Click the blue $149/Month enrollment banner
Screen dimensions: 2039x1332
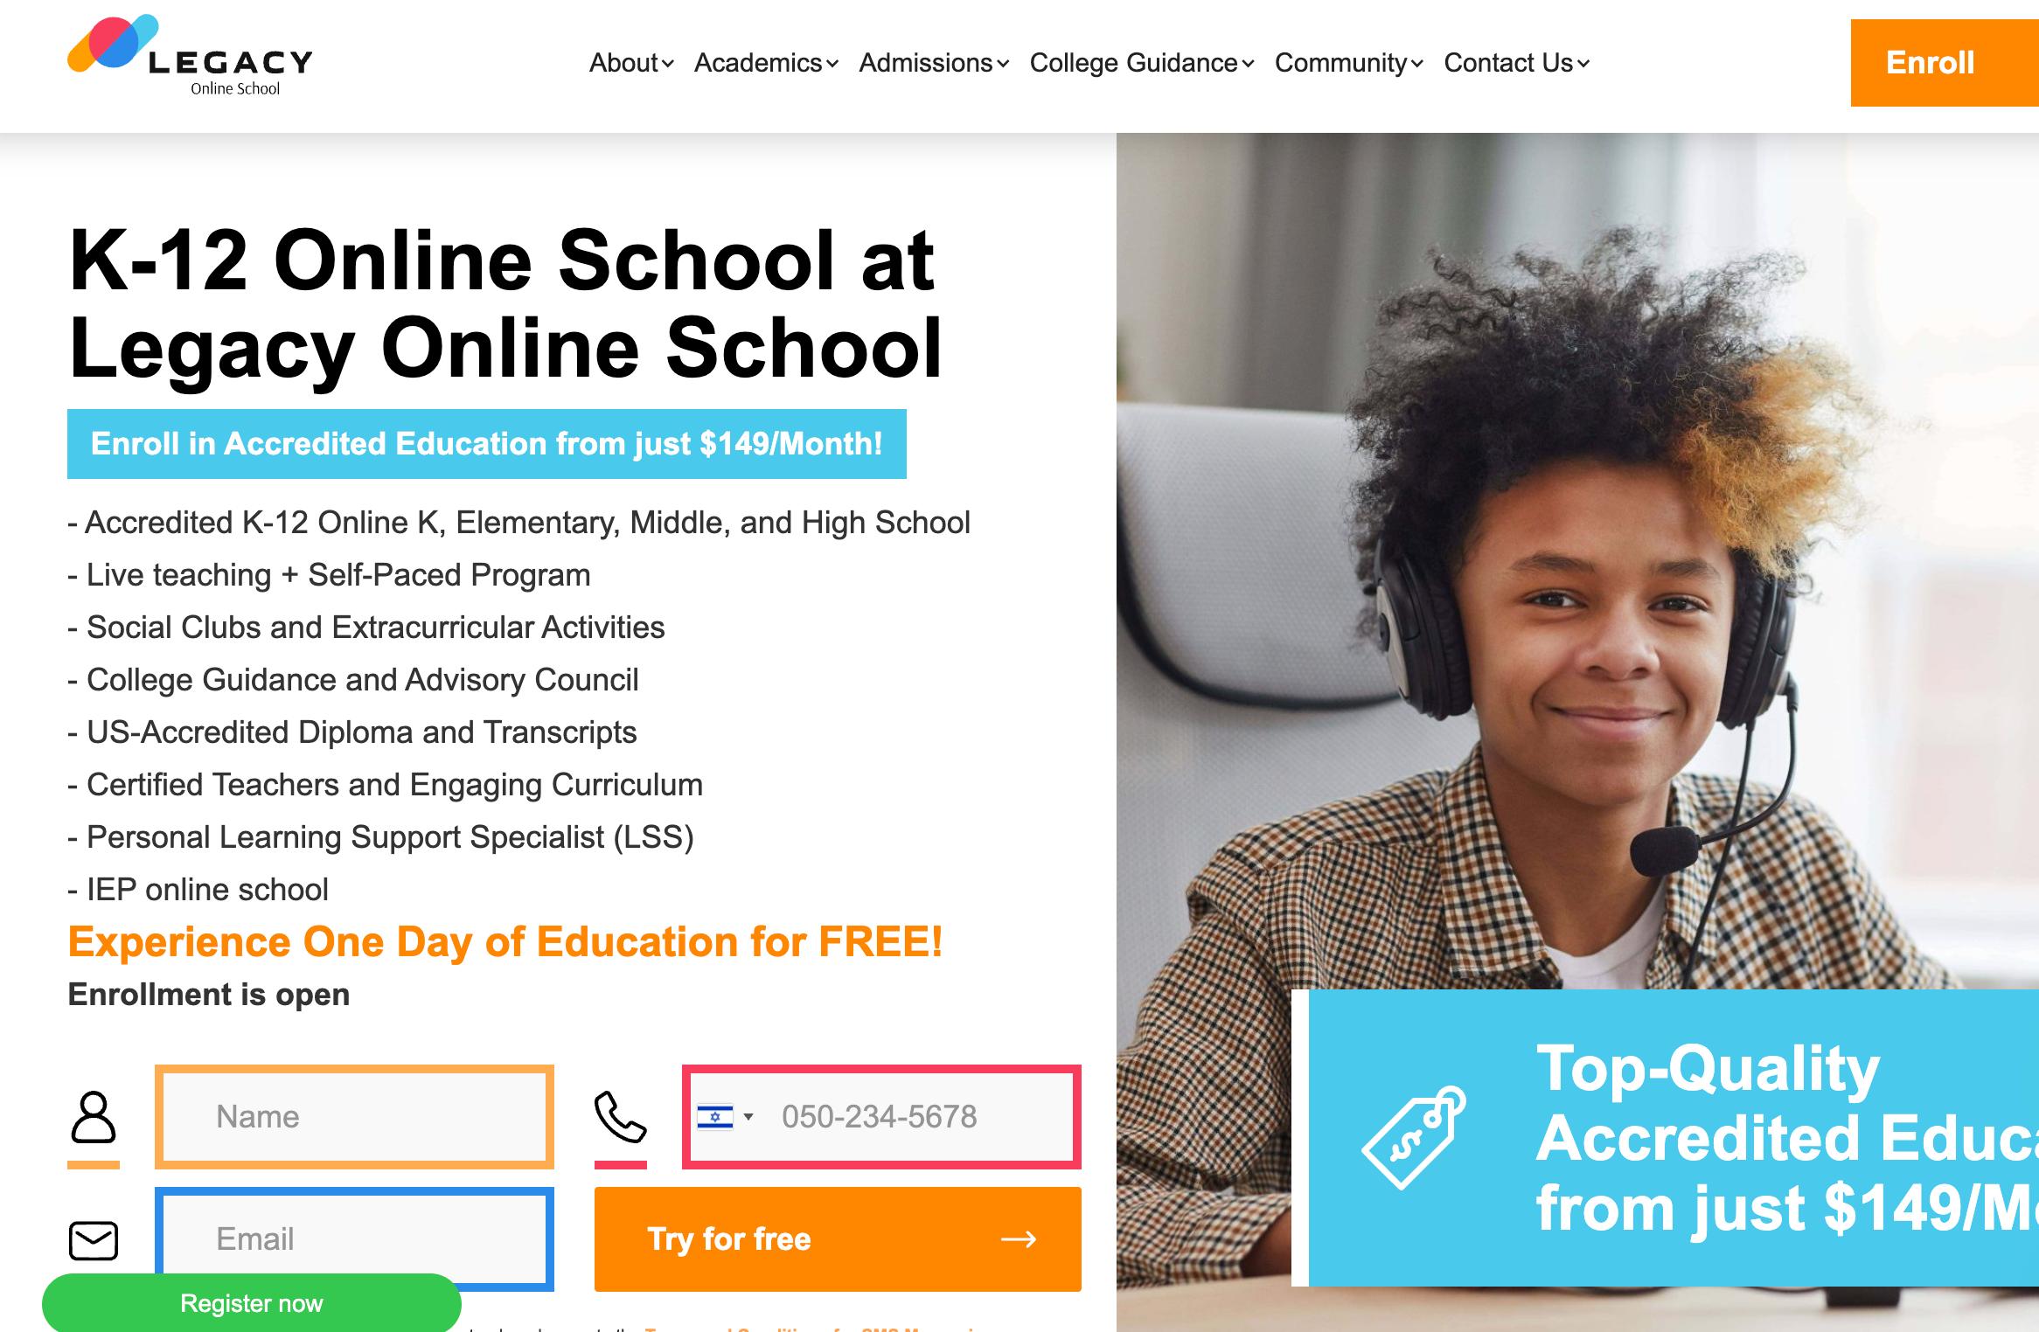coord(487,444)
